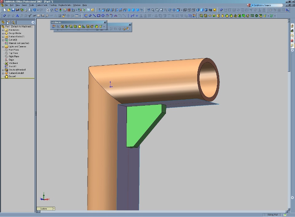Select the Spline sketch tool
295x217 pixels.
coord(132,16)
